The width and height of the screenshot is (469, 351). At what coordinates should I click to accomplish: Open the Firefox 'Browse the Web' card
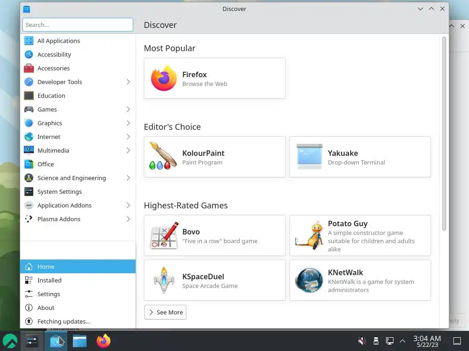[x=215, y=78]
